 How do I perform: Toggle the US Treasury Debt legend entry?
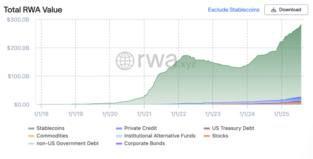(233, 128)
